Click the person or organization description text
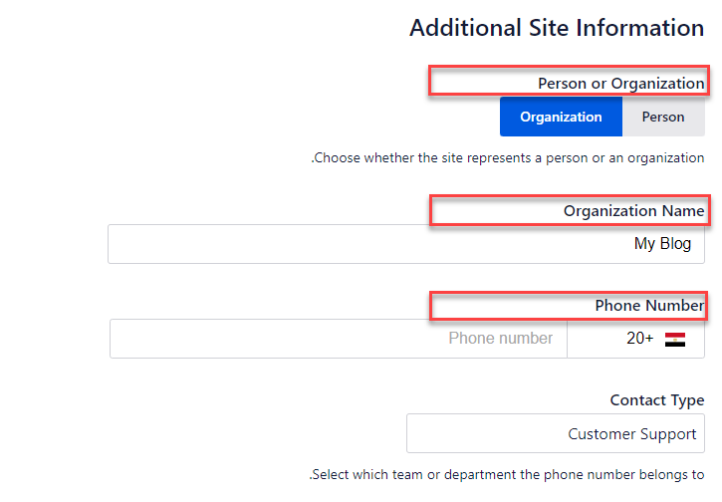722x502 pixels. [508, 158]
